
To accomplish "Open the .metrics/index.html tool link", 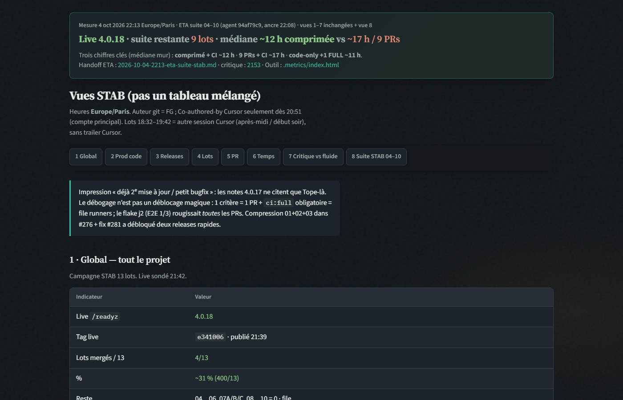I will point(311,65).
